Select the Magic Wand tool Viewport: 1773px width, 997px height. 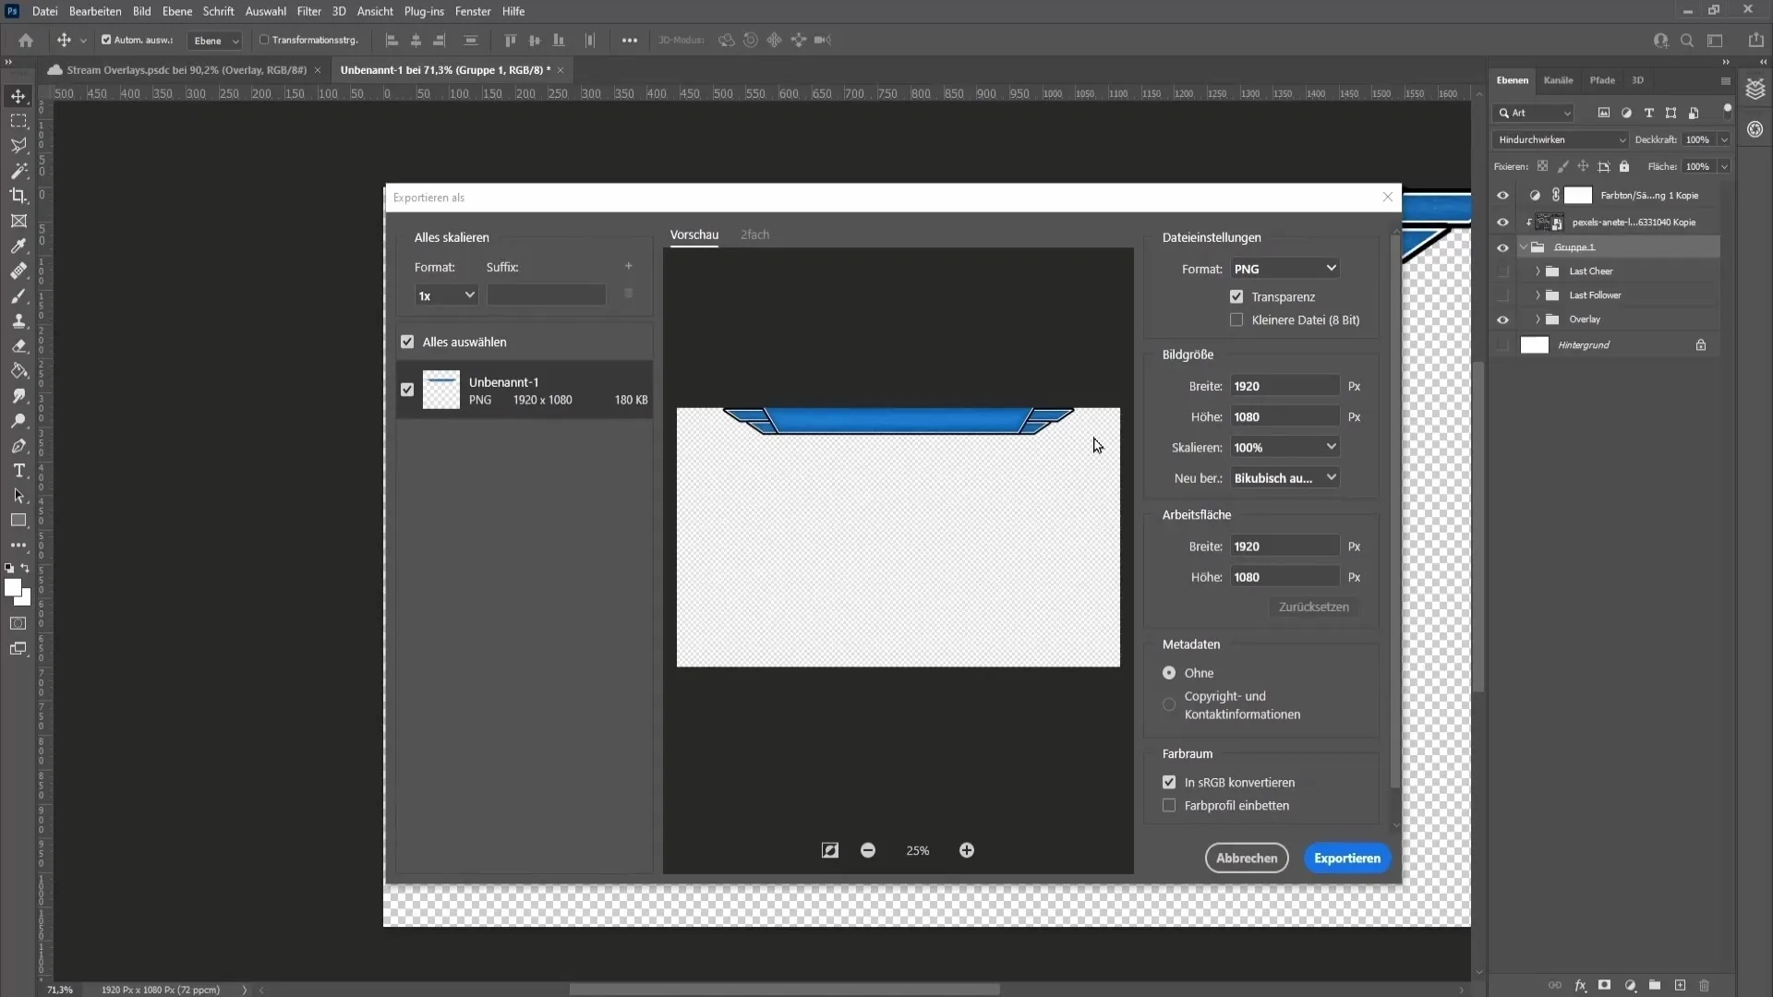coord(18,171)
